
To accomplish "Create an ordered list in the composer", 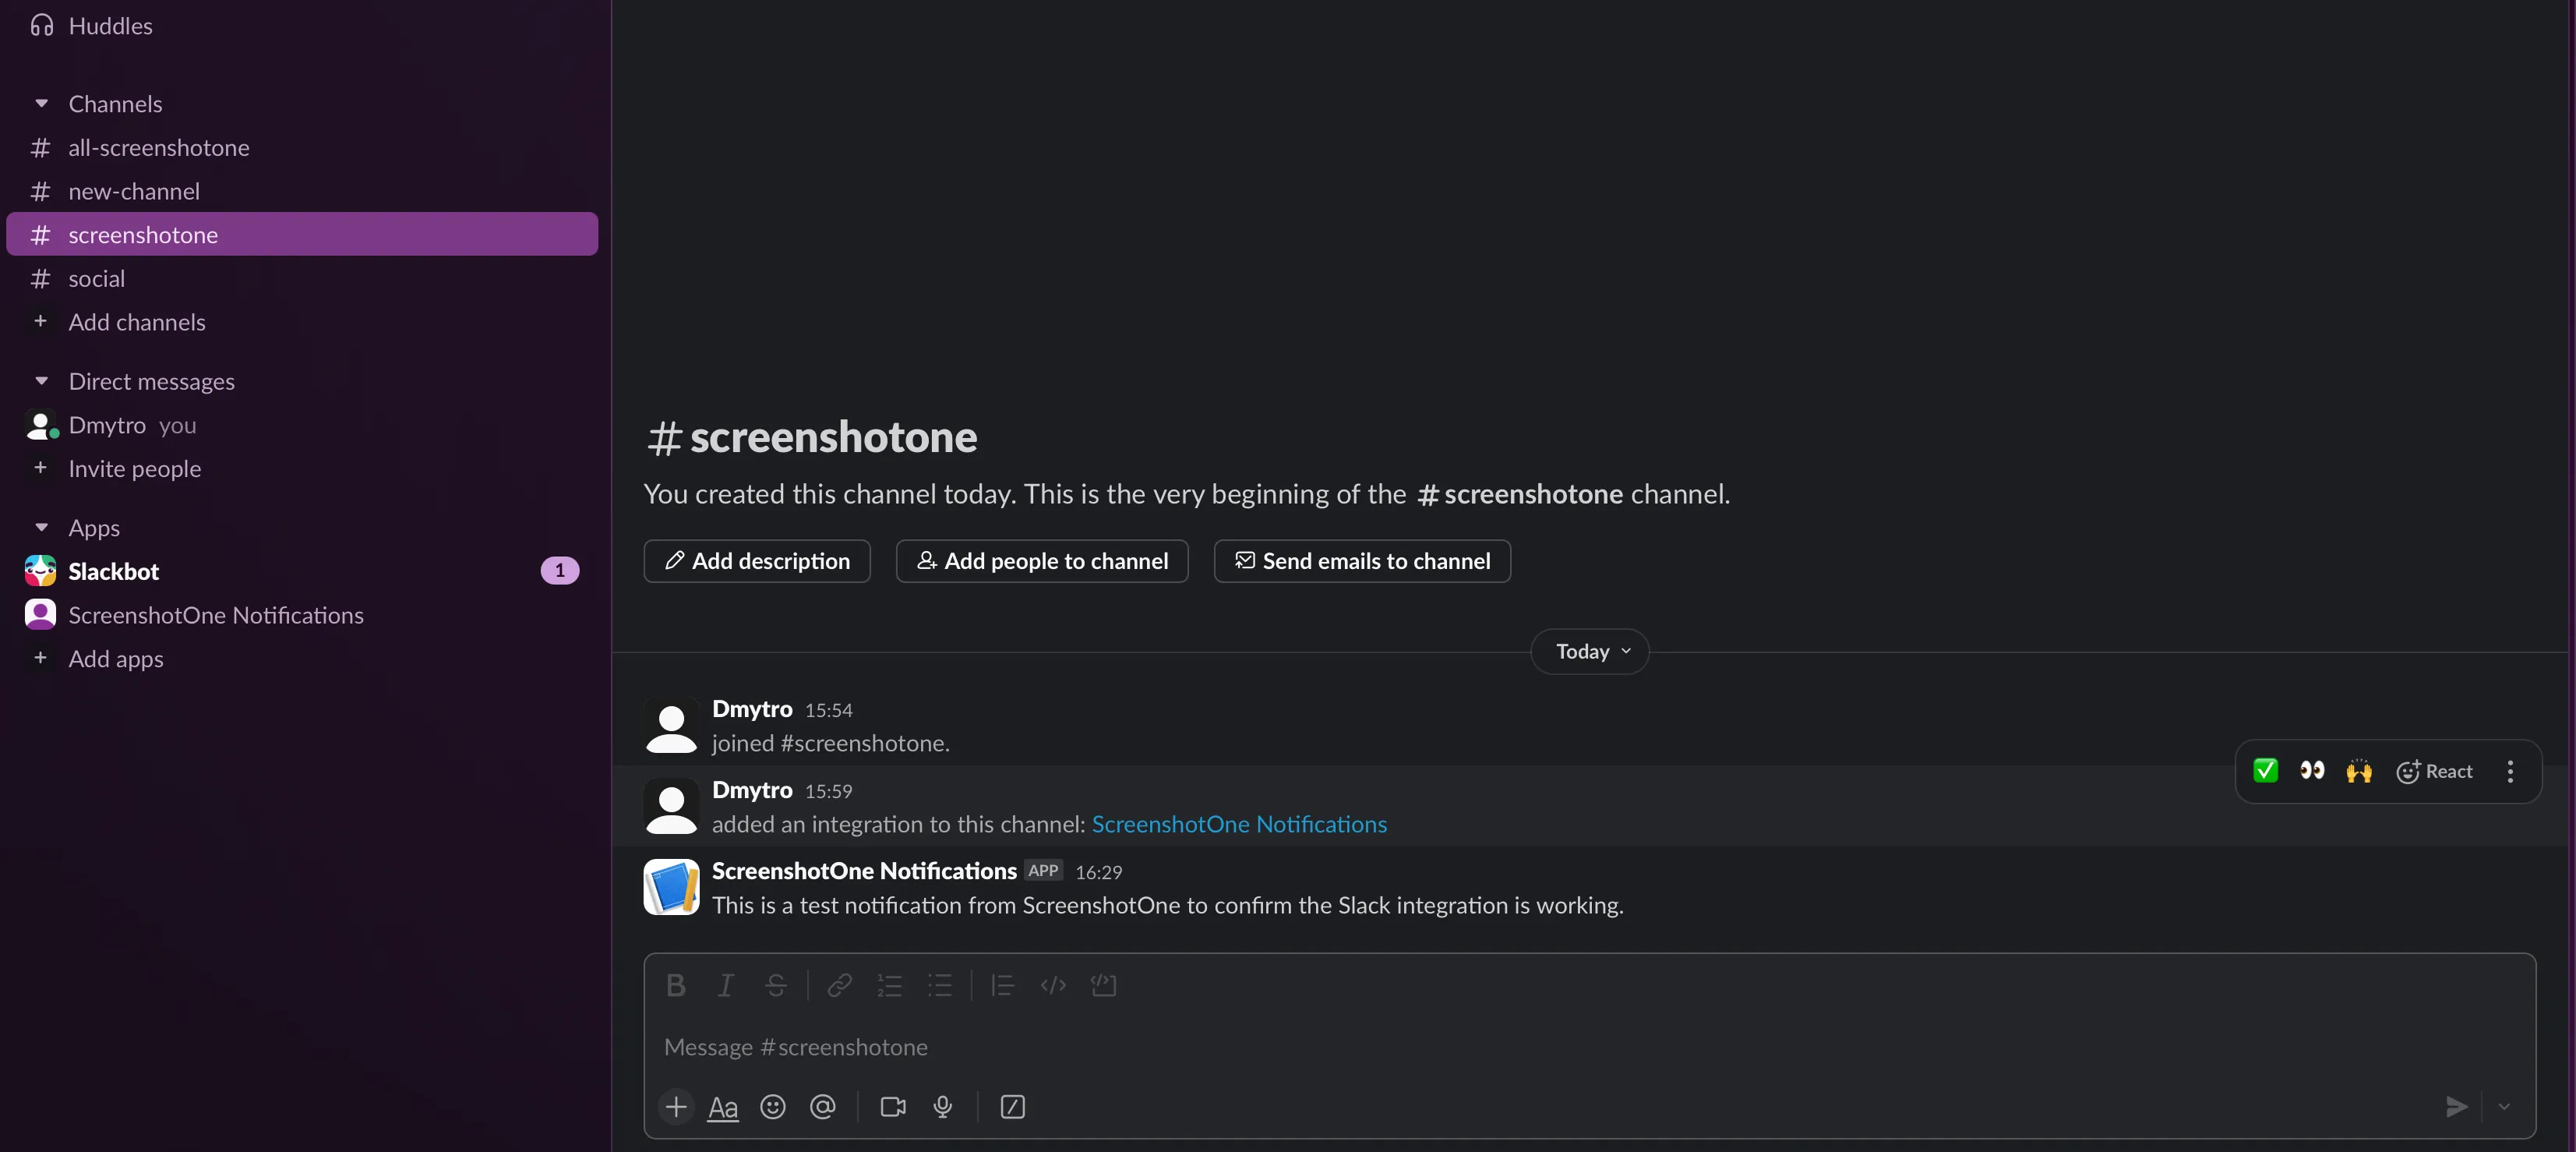I will 889,985.
